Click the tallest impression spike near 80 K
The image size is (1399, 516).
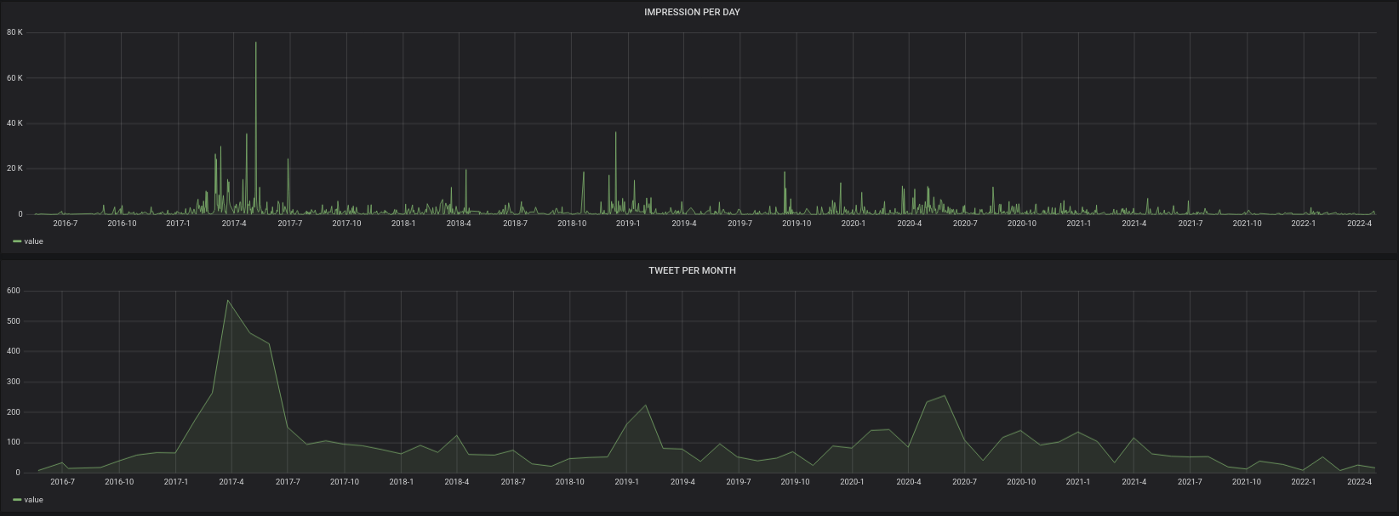(x=256, y=43)
